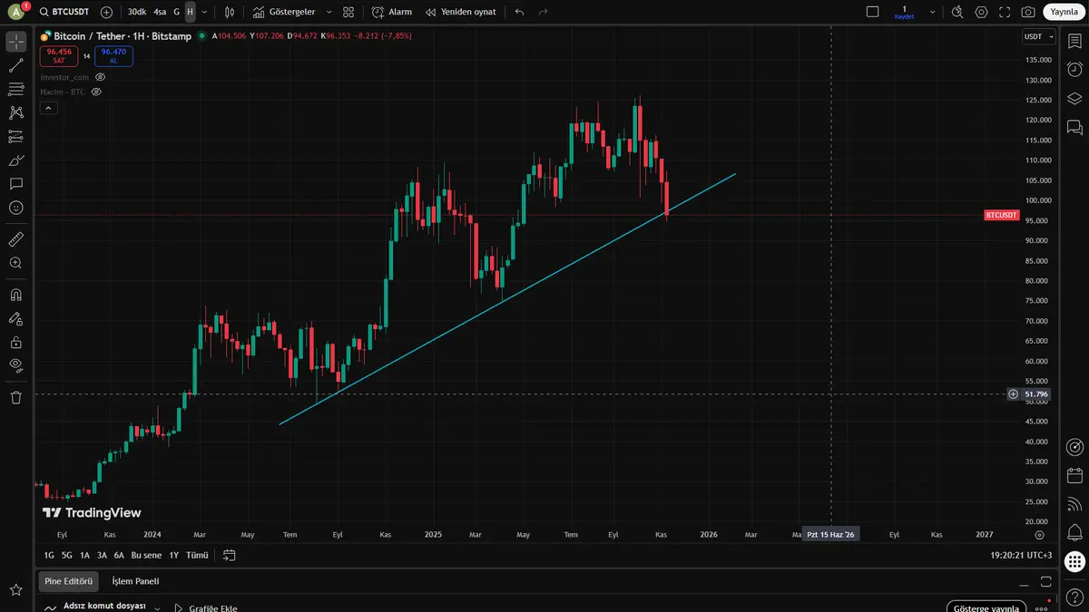This screenshot has width=1089, height=612.
Task: Open the go to date calendar icon
Action: click(x=229, y=555)
